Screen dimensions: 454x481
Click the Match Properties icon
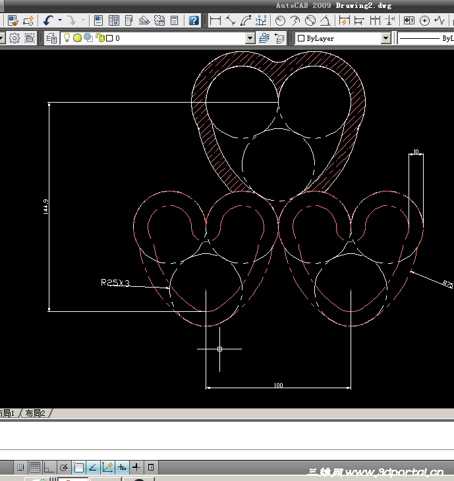coord(13,20)
